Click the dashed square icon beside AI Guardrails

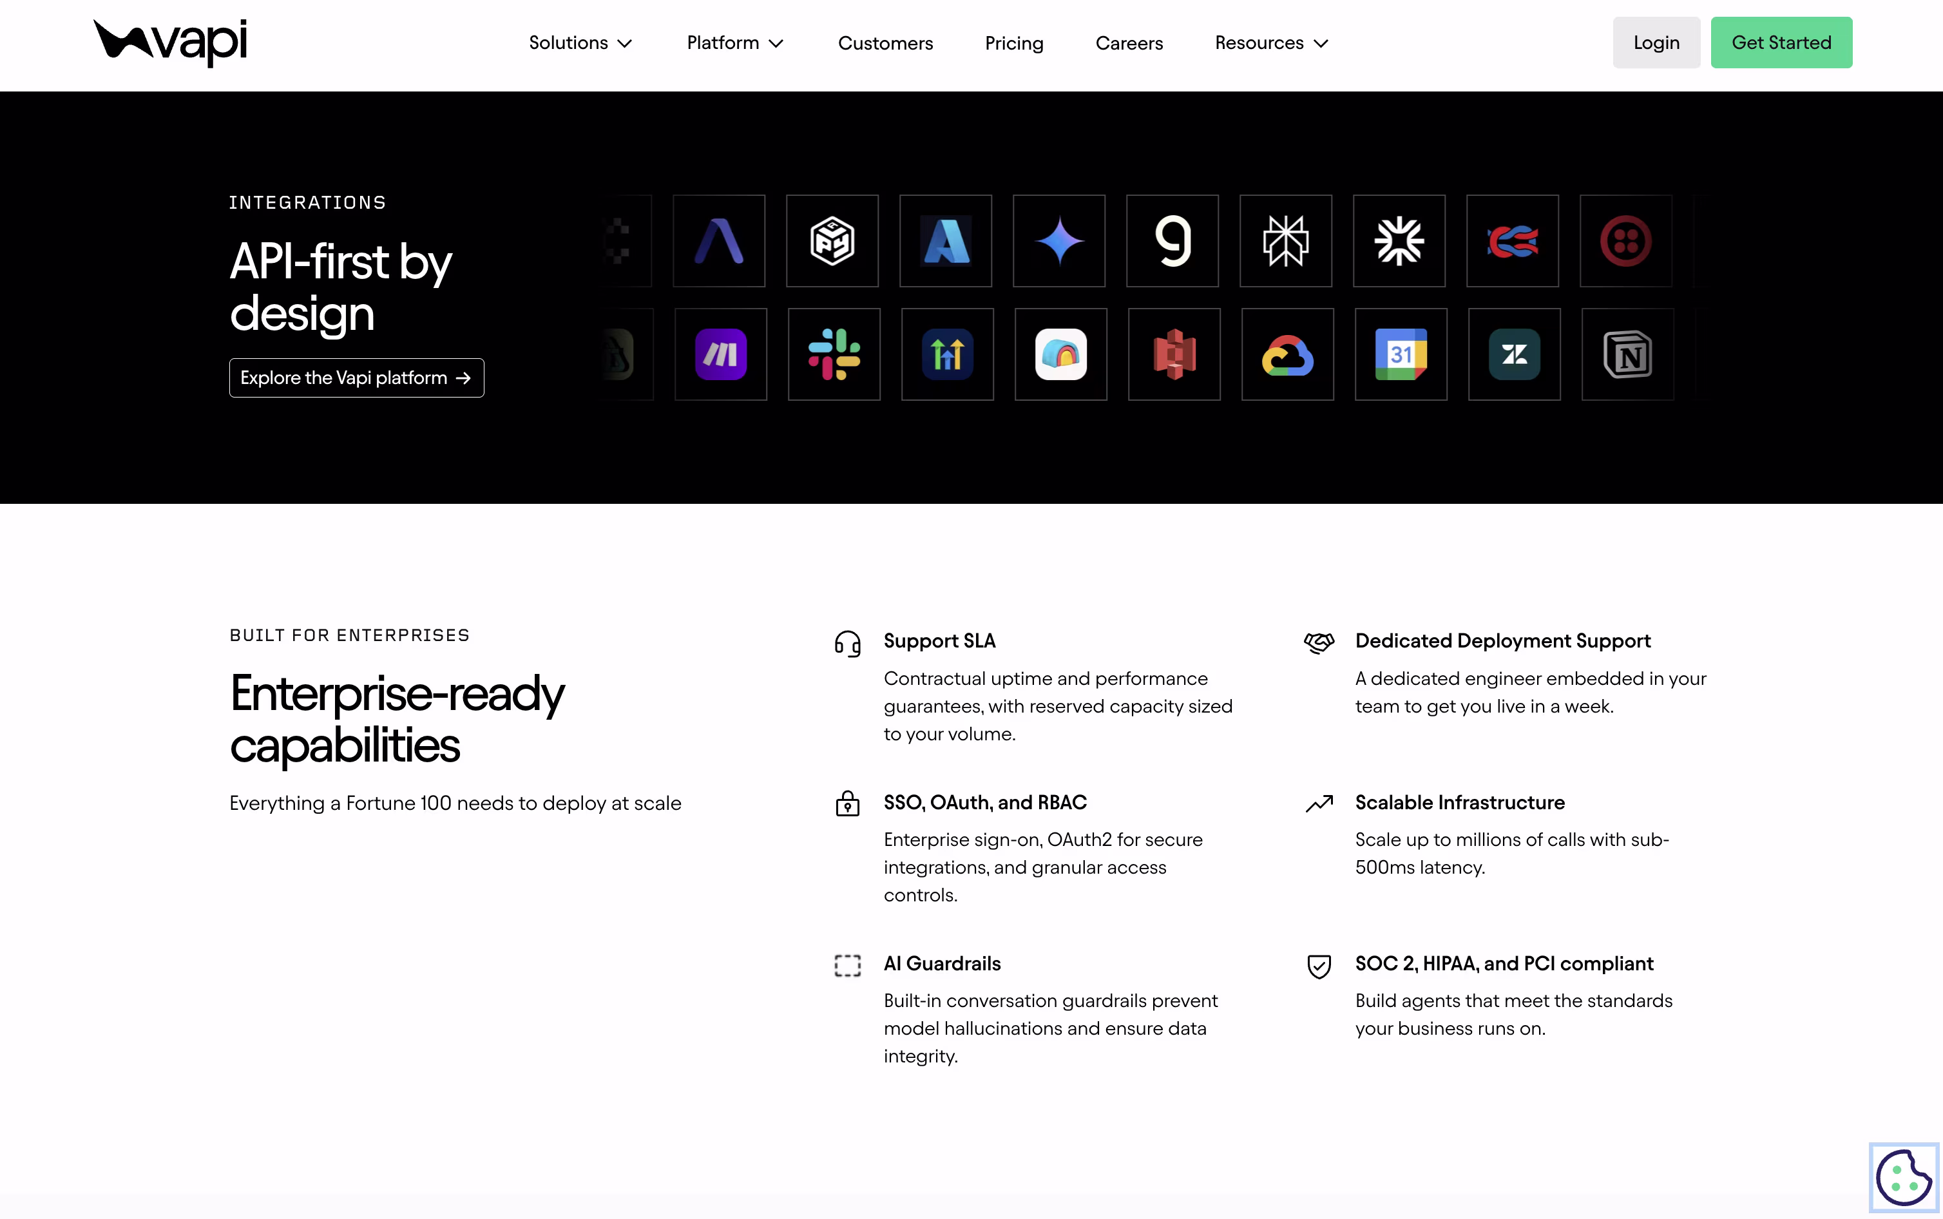coord(848,965)
